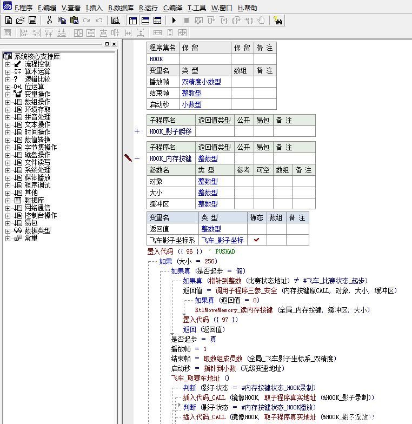Screen dimensions: 412x424
Task: Save the program with the floppy disk icon
Action: pyautogui.click(x=32, y=20)
